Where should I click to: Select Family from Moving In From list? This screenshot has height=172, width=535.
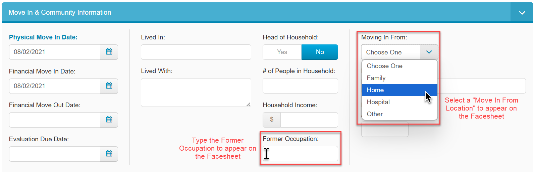point(399,78)
